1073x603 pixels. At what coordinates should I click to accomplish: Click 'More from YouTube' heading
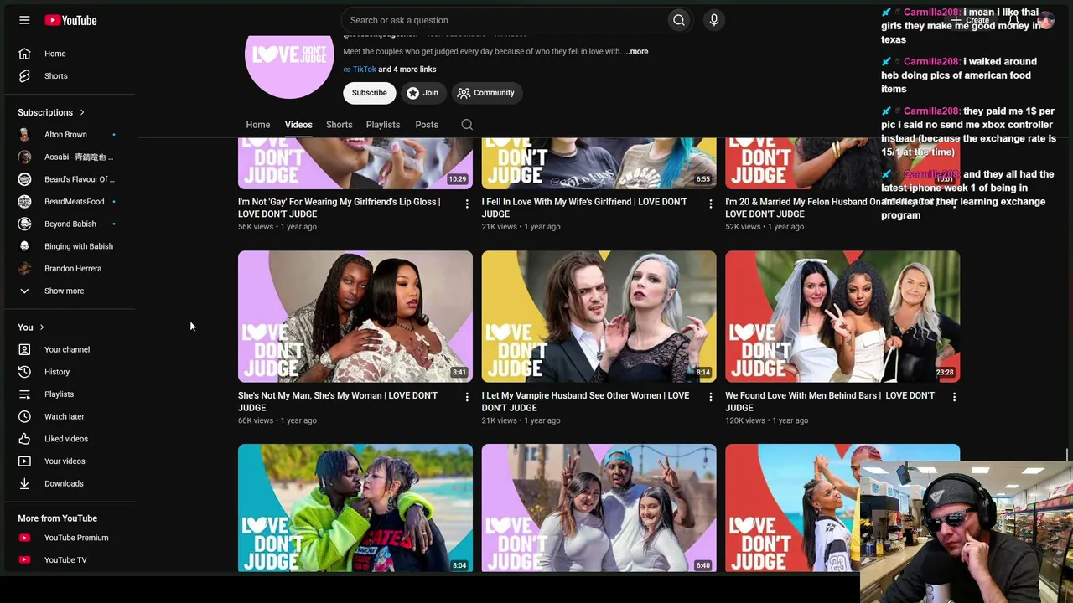click(57, 518)
